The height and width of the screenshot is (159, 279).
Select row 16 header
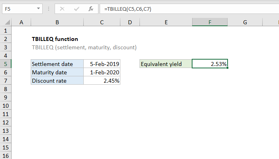click(x=6, y=156)
